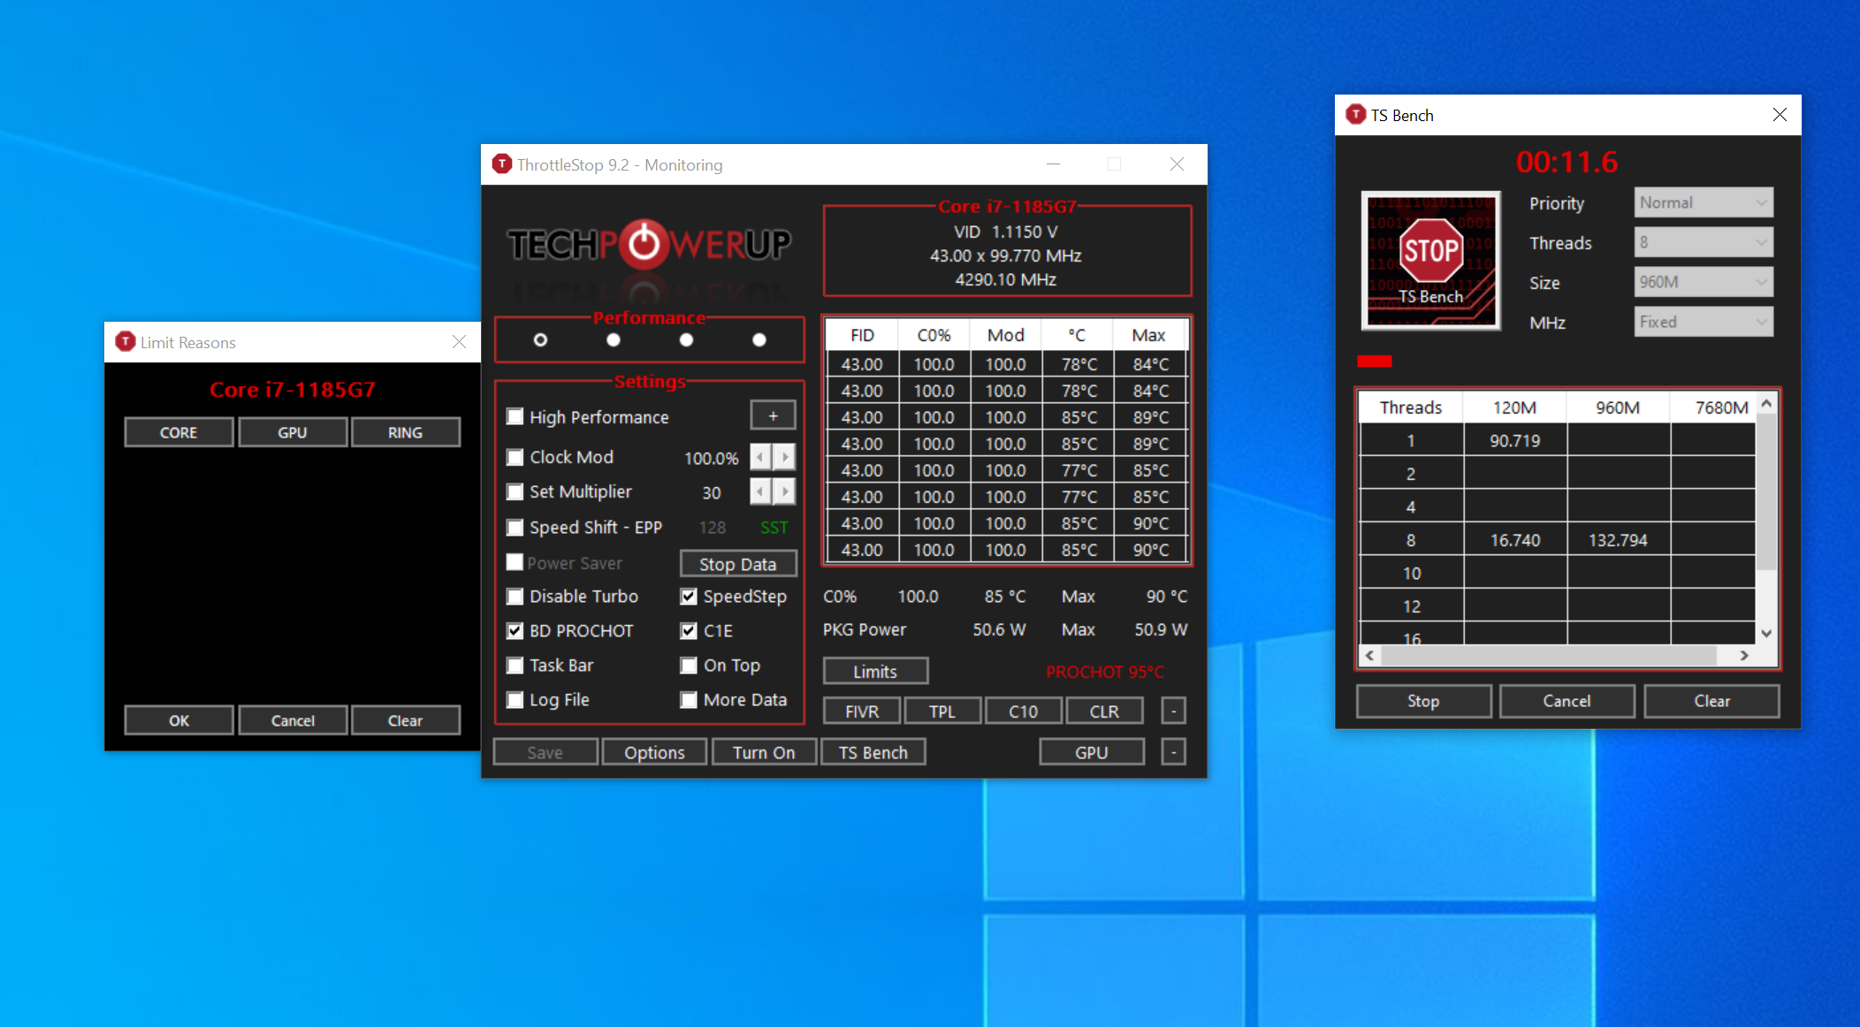
Task: Select the first Performance profile radio button
Action: [x=541, y=340]
